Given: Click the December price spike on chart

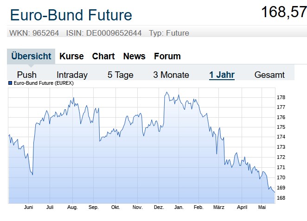Looking at the screenshot, I should (166, 93).
